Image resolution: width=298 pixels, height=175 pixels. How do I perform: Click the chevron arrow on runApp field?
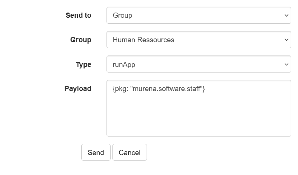286,64
